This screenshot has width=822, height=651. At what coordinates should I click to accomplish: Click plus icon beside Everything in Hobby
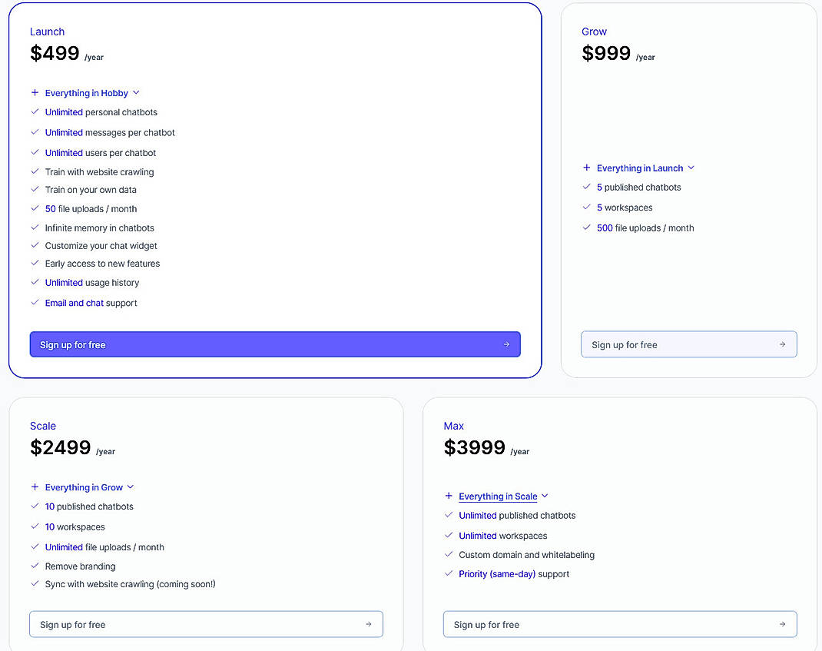(x=35, y=93)
